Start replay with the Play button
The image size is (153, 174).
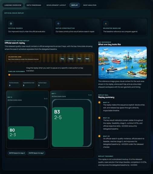click(62, 59)
